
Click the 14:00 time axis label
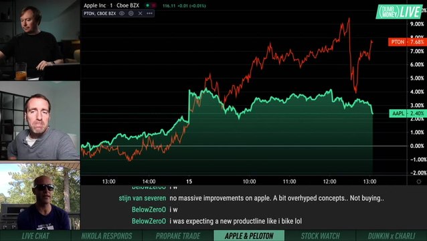149,181
